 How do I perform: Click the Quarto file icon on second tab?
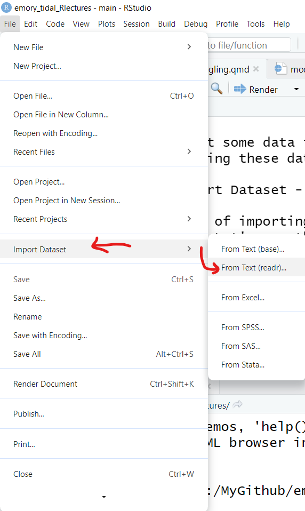tap(280, 69)
